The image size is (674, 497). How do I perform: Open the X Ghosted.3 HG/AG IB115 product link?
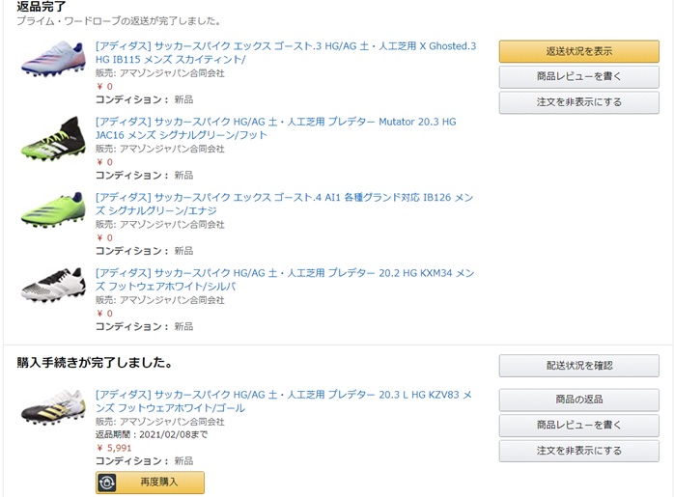(x=286, y=53)
